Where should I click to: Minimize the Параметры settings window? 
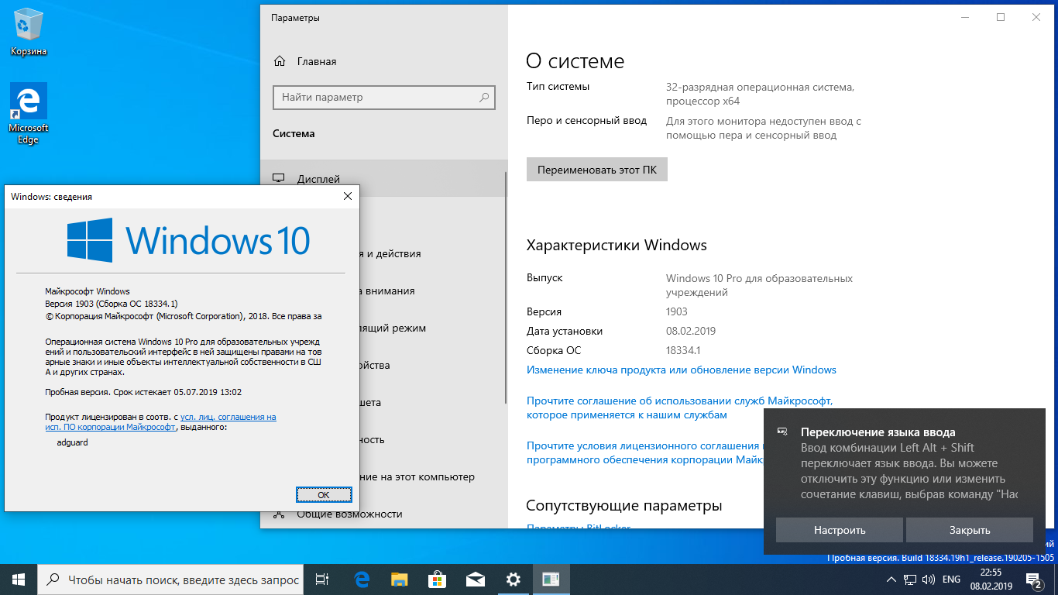[x=965, y=17]
